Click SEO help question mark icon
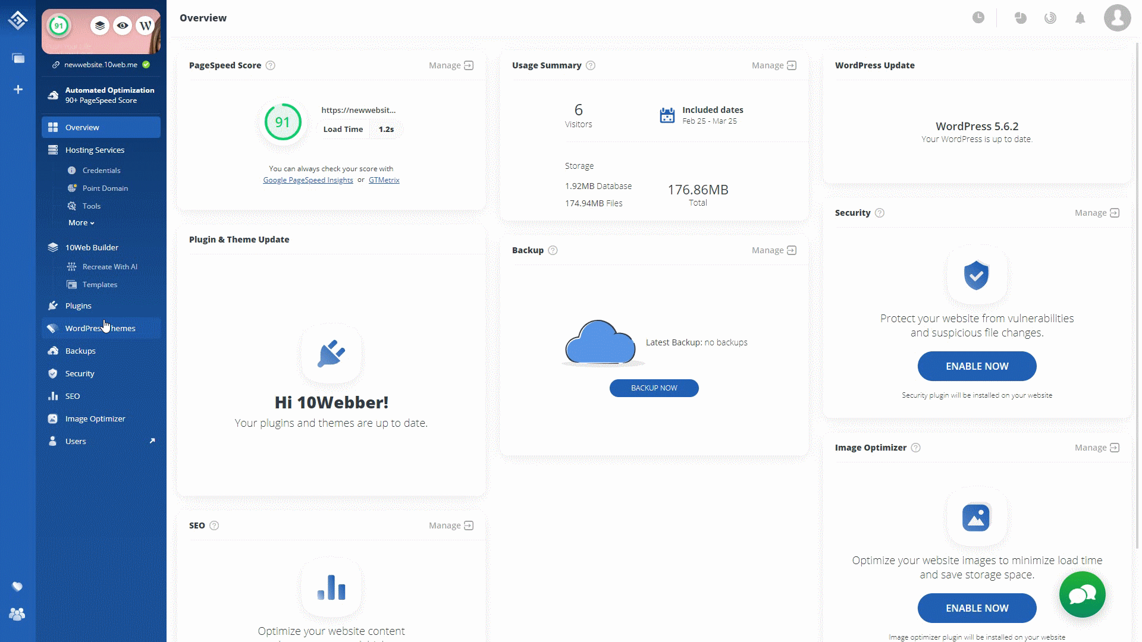The height and width of the screenshot is (642, 1142). [x=214, y=525]
